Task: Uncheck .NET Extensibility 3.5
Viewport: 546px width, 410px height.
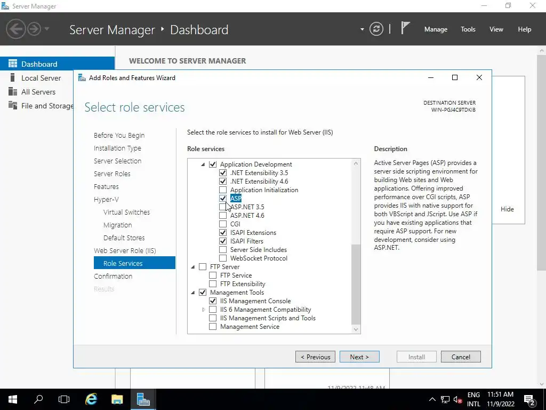Action: pyautogui.click(x=223, y=173)
